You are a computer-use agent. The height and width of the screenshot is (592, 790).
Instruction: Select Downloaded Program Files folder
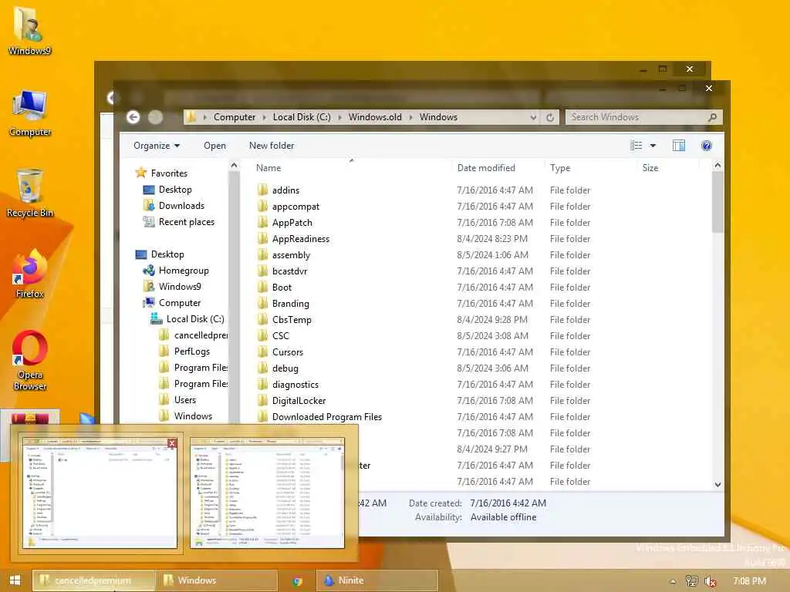[327, 417]
